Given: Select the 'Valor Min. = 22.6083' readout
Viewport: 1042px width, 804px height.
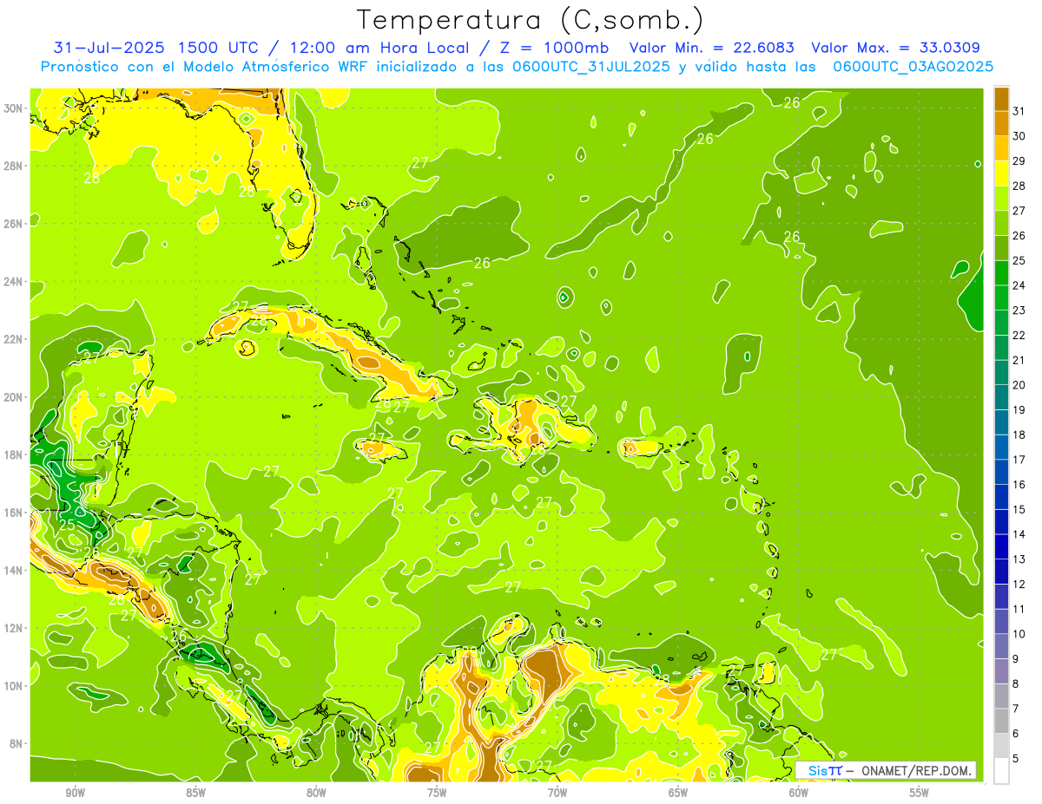Looking at the screenshot, I should [x=711, y=48].
